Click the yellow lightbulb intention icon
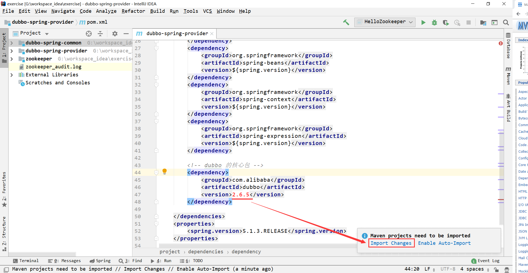This screenshot has height=273, width=528. tap(165, 171)
